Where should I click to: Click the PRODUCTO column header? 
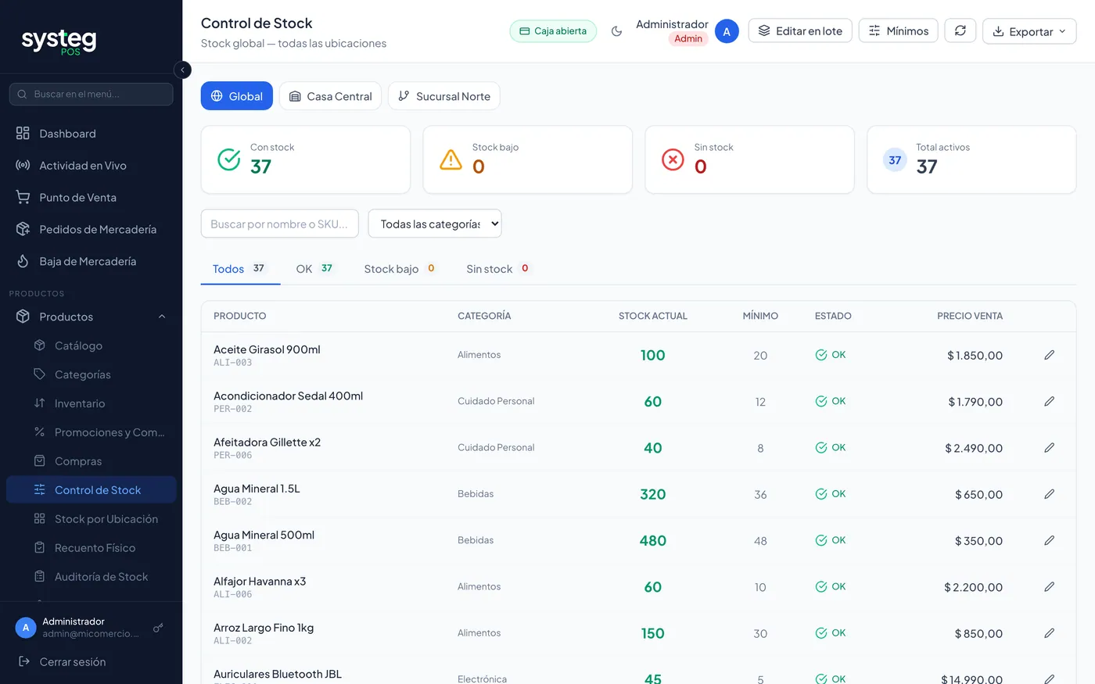(x=239, y=316)
